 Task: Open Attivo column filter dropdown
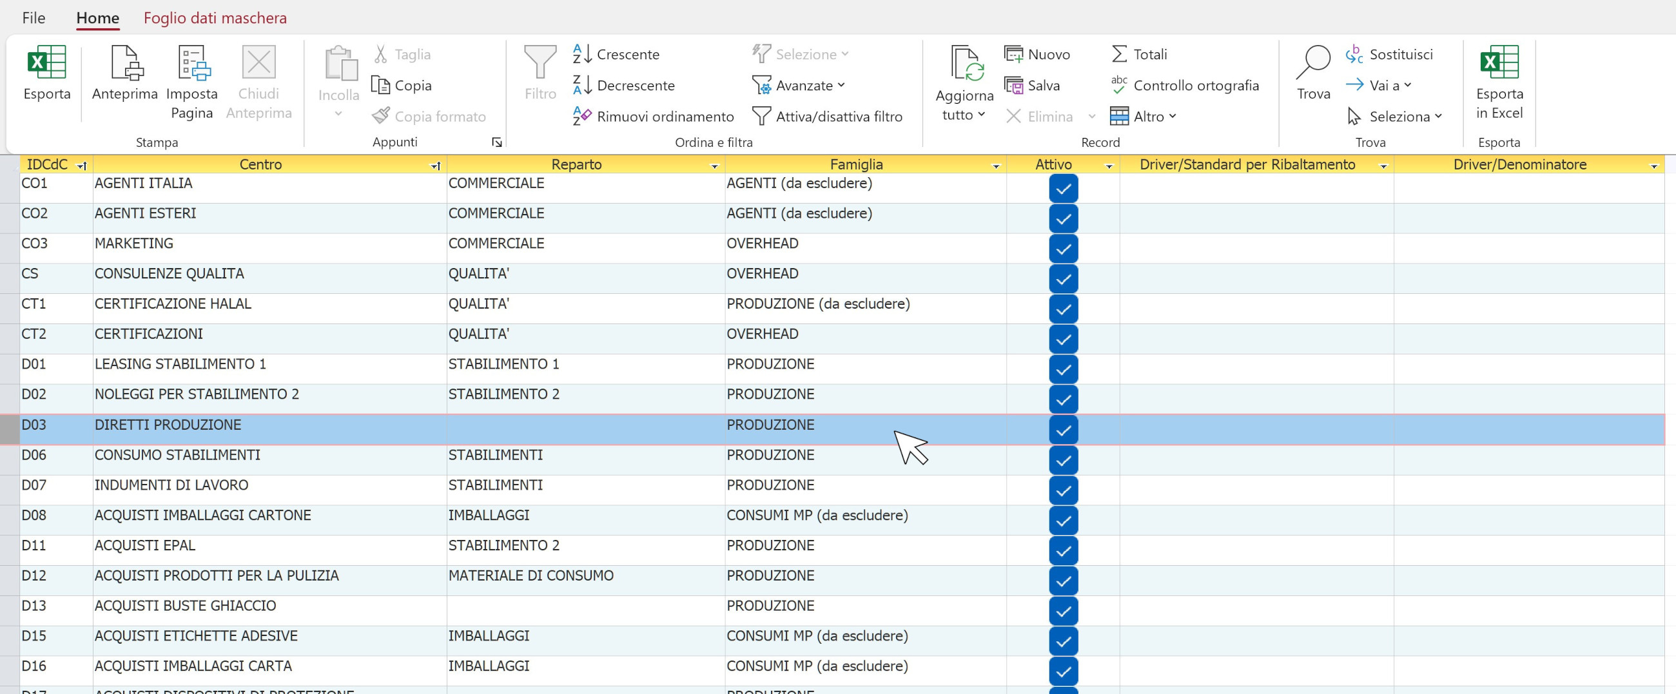click(x=1109, y=166)
